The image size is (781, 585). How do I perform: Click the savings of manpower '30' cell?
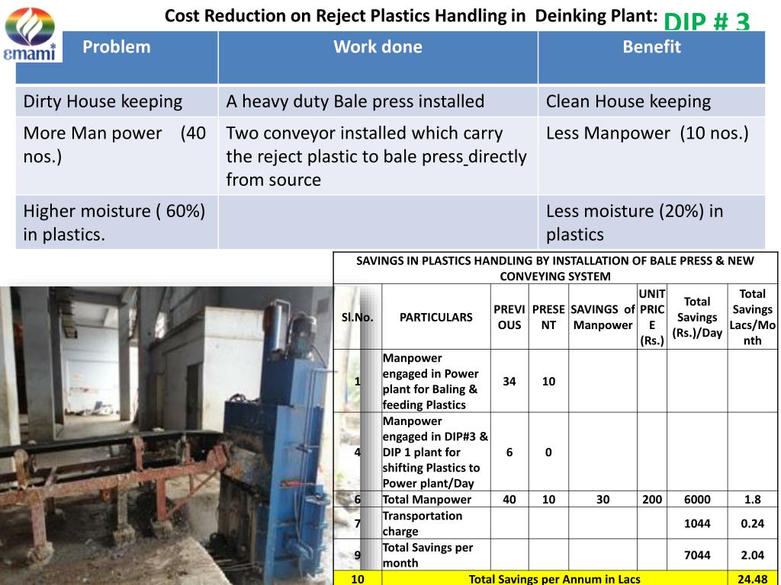(x=603, y=500)
